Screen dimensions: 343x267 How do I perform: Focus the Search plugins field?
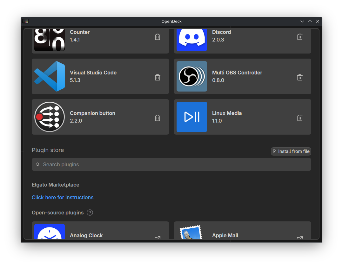(171, 164)
